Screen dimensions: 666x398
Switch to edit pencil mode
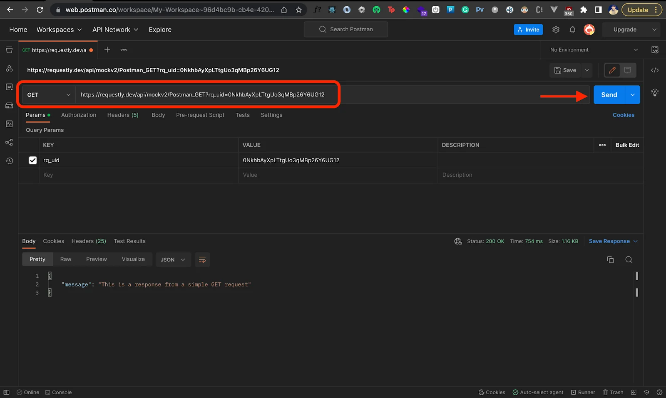coord(612,70)
